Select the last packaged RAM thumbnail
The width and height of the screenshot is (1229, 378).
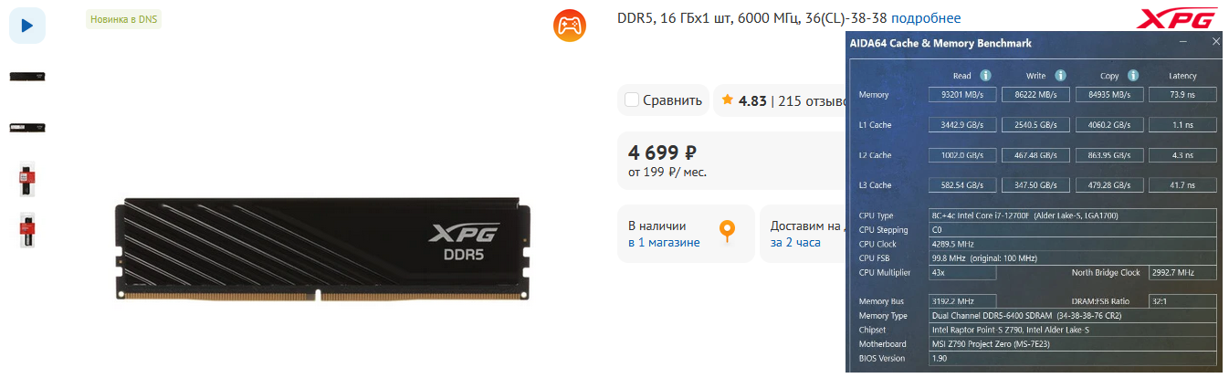click(27, 230)
